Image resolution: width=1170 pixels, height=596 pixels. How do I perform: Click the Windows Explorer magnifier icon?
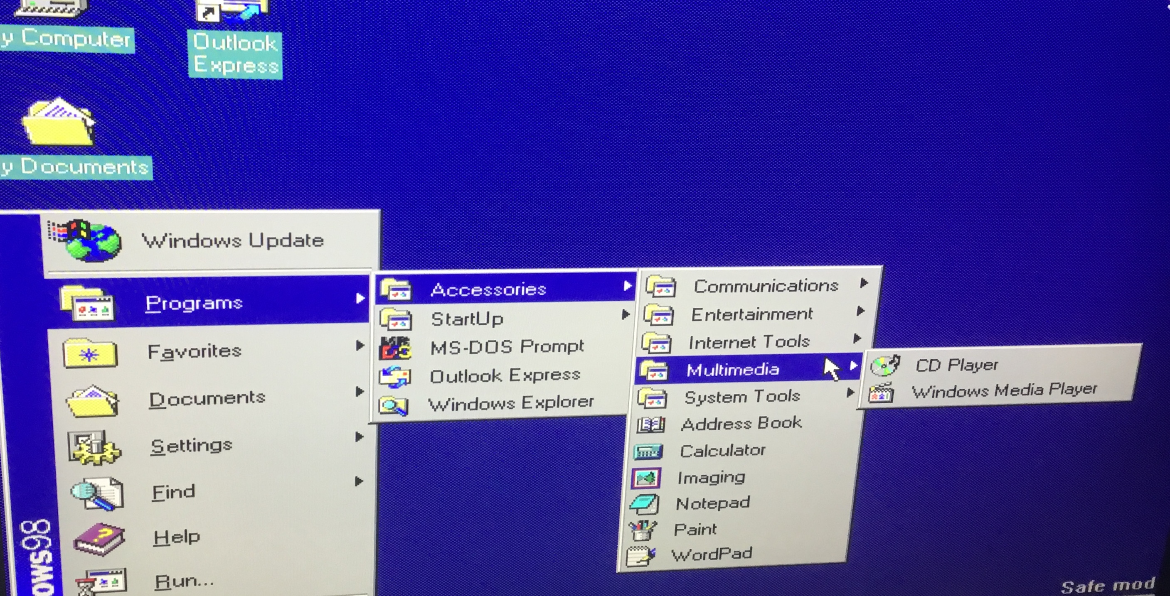tap(393, 405)
